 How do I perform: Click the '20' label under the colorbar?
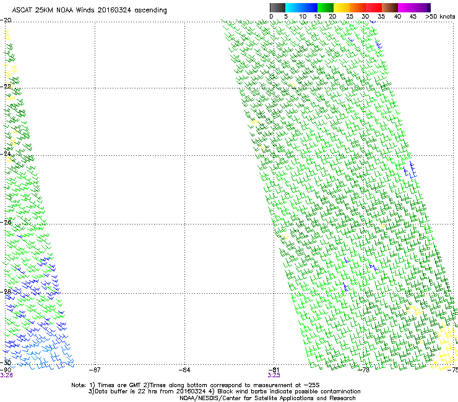pyautogui.click(x=332, y=17)
